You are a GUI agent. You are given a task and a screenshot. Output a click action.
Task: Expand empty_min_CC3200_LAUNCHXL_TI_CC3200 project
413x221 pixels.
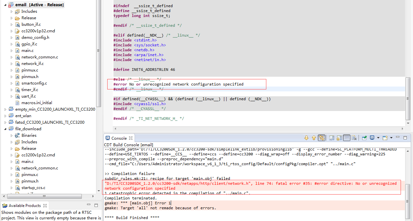point(5,109)
